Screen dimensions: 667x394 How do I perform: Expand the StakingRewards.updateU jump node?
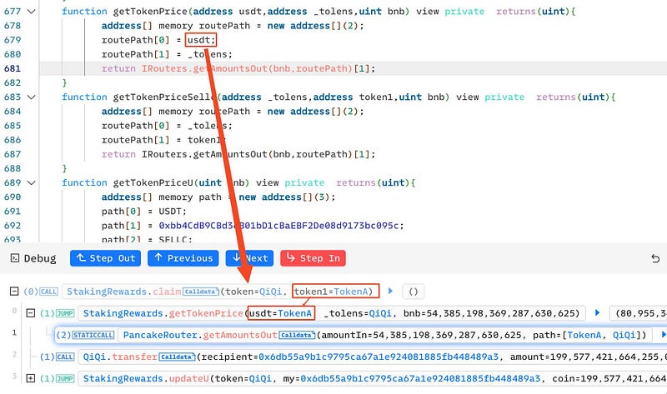(32, 378)
